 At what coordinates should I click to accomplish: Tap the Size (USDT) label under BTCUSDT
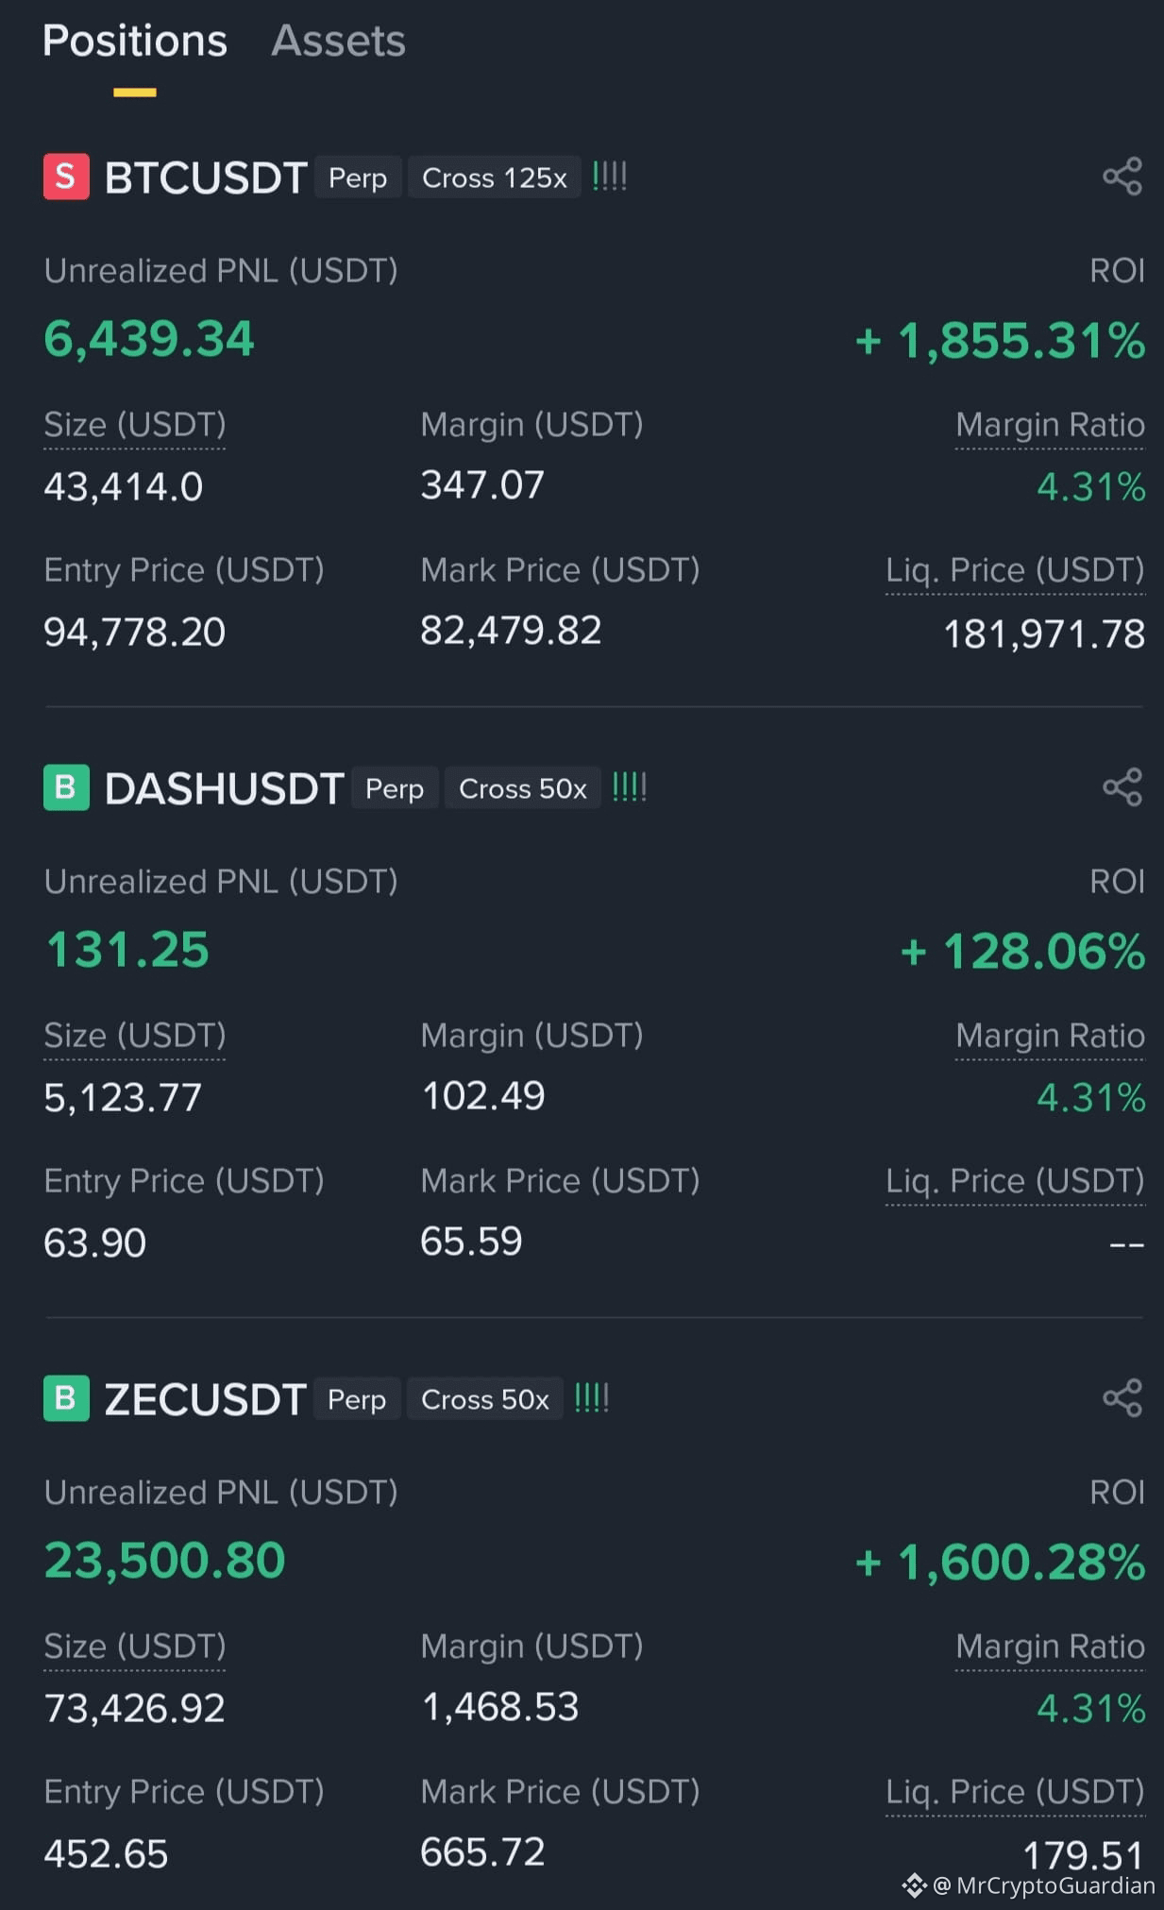point(135,425)
